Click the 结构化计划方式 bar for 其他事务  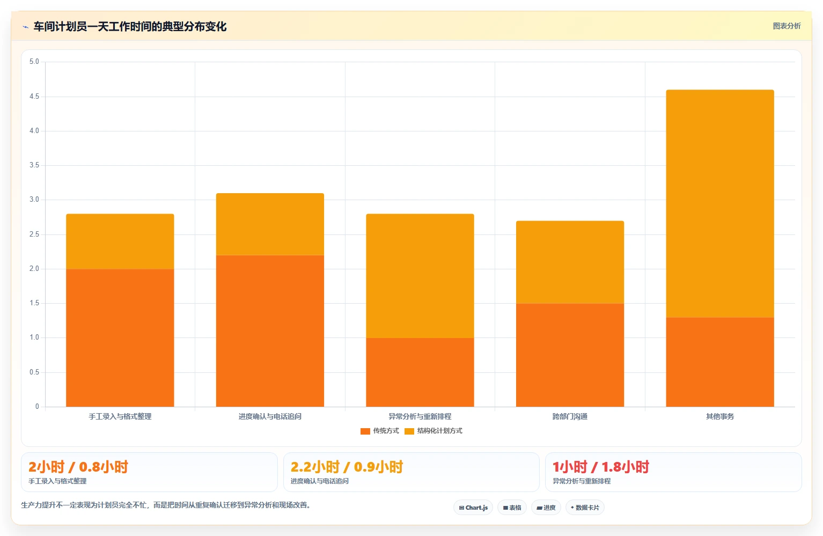tap(720, 204)
